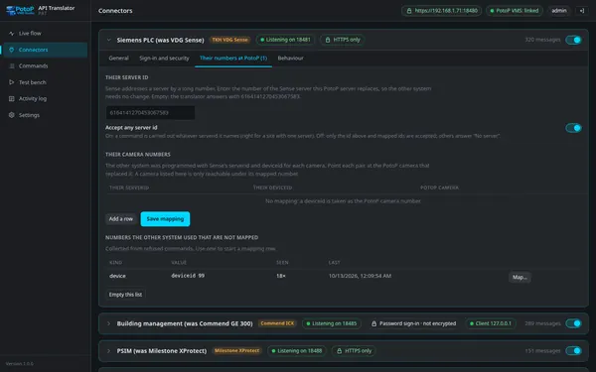This screenshot has width=596, height=372.
Task: Switch to Sign-in and security tab
Action: point(164,59)
